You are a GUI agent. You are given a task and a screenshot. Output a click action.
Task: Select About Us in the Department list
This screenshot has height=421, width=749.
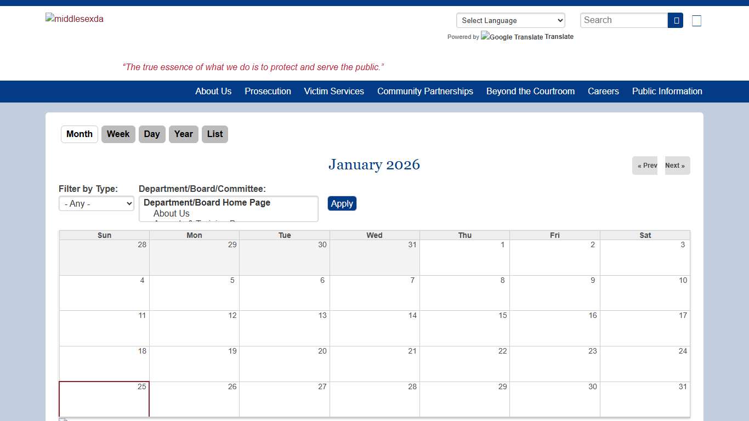pos(172,213)
